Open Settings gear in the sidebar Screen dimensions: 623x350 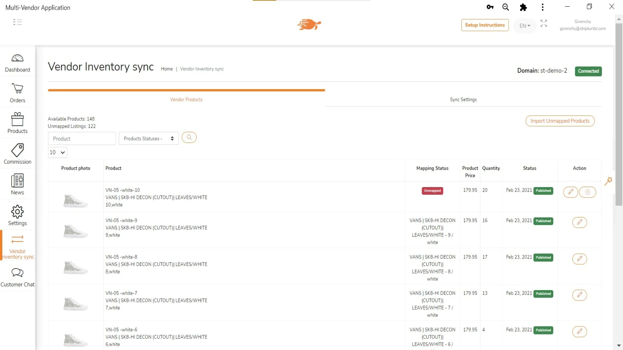(x=18, y=215)
